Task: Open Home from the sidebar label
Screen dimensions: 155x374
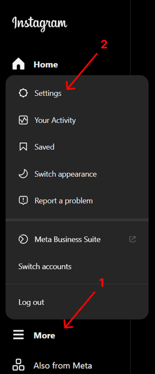Action: coord(46,65)
